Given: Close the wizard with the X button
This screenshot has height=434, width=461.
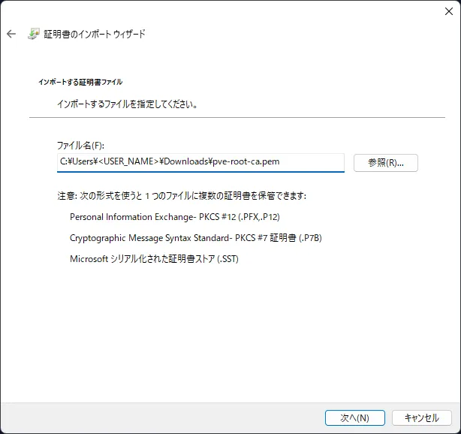Looking at the screenshot, I should click(x=449, y=11).
